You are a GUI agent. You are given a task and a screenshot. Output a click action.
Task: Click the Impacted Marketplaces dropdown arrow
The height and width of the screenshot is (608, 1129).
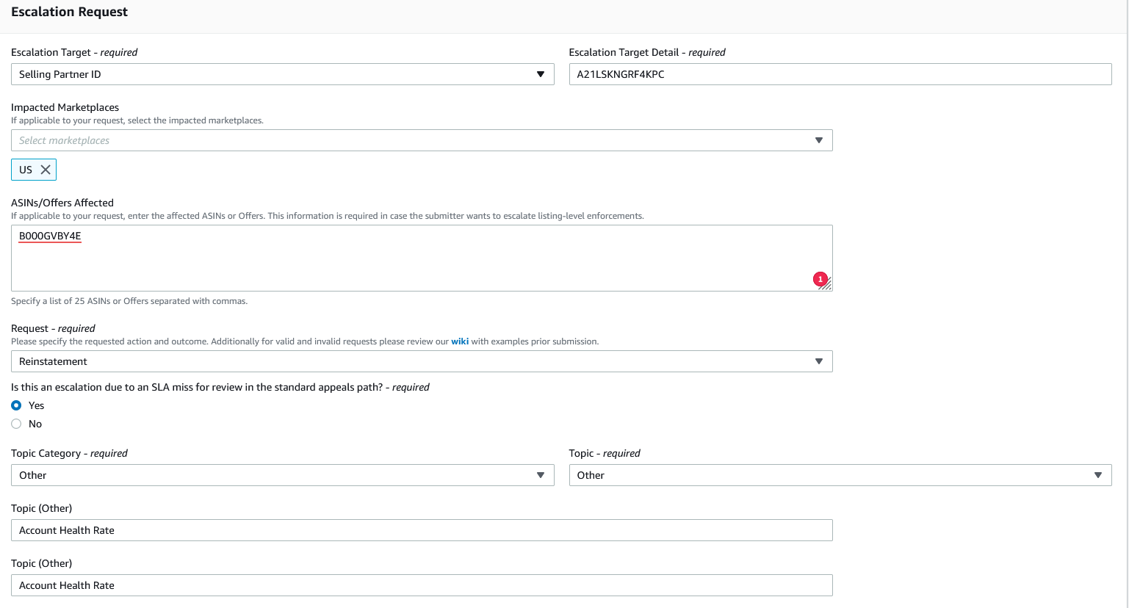[x=819, y=140]
